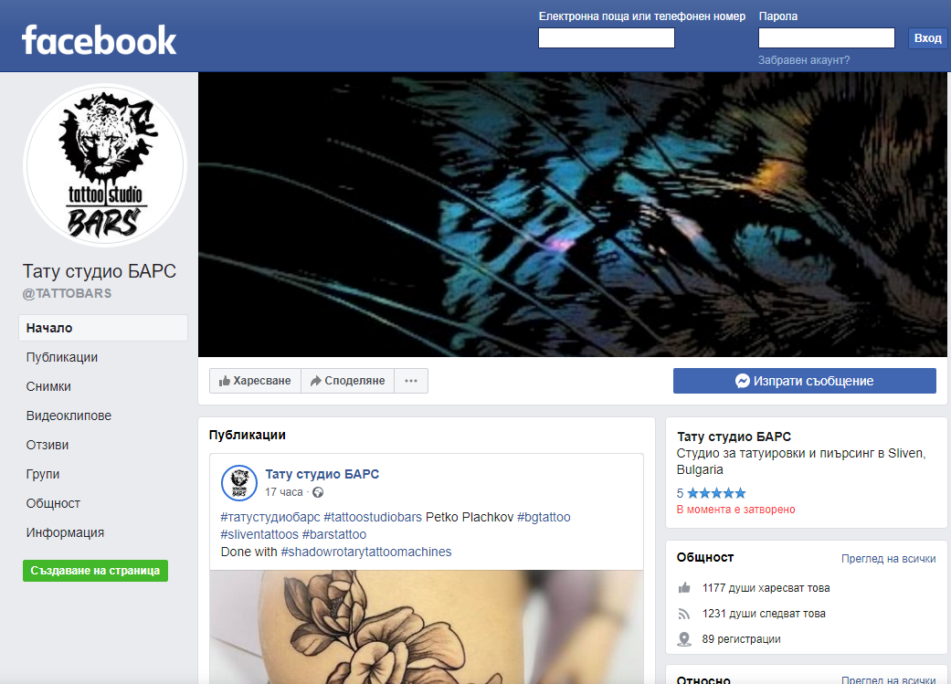The image size is (951, 684).
Task: Click the green Създаване на страница button
Action: [x=95, y=571]
